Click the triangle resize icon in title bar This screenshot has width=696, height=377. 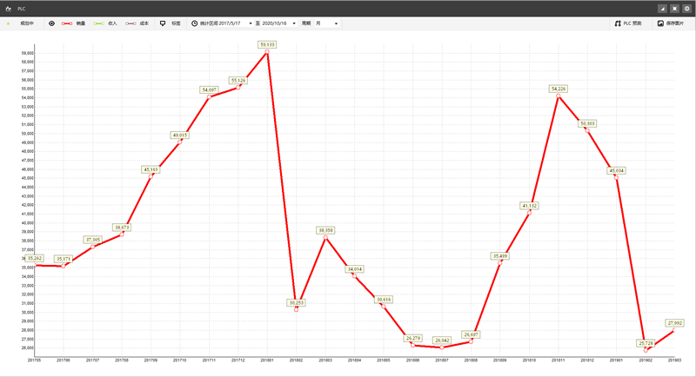pos(661,8)
